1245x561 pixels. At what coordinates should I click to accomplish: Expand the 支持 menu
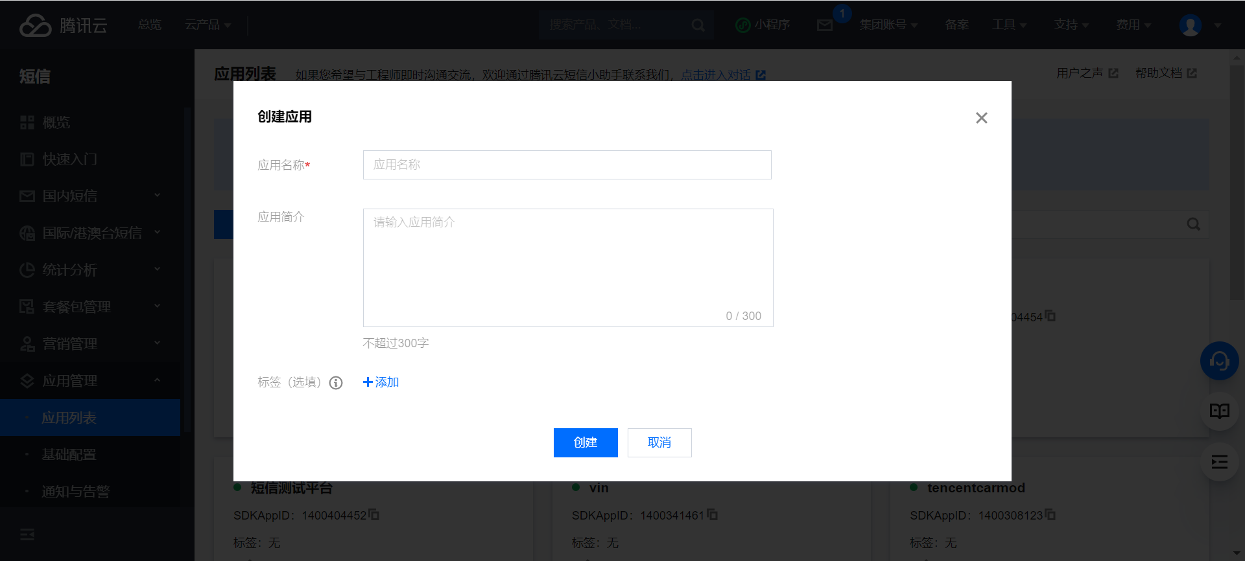pyautogui.click(x=1071, y=25)
